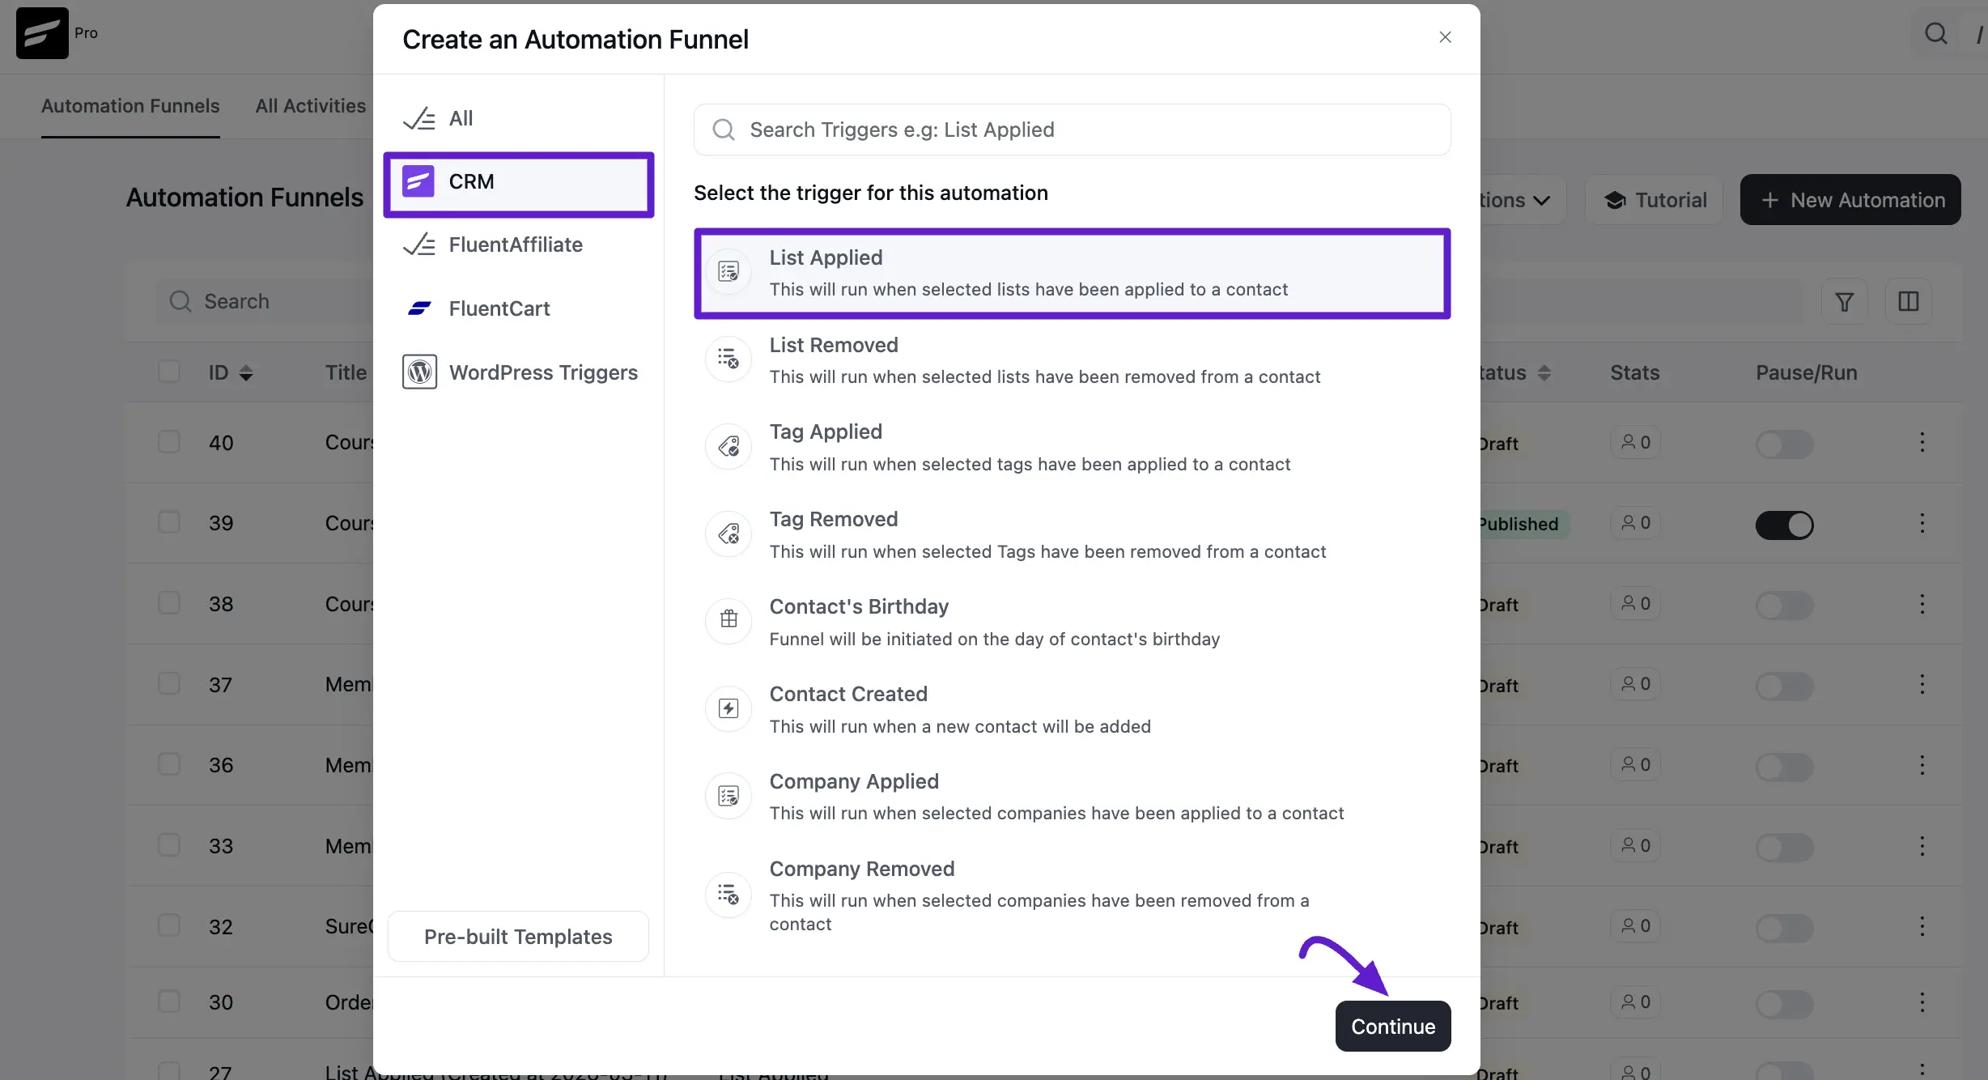Pause funnel 39 with its toggle

pyautogui.click(x=1784, y=525)
